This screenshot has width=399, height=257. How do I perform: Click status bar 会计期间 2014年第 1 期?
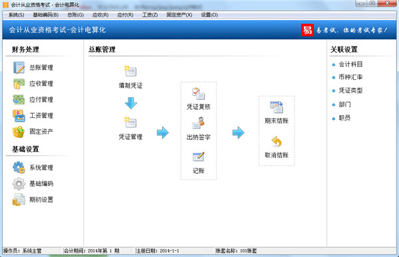pos(92,251)
